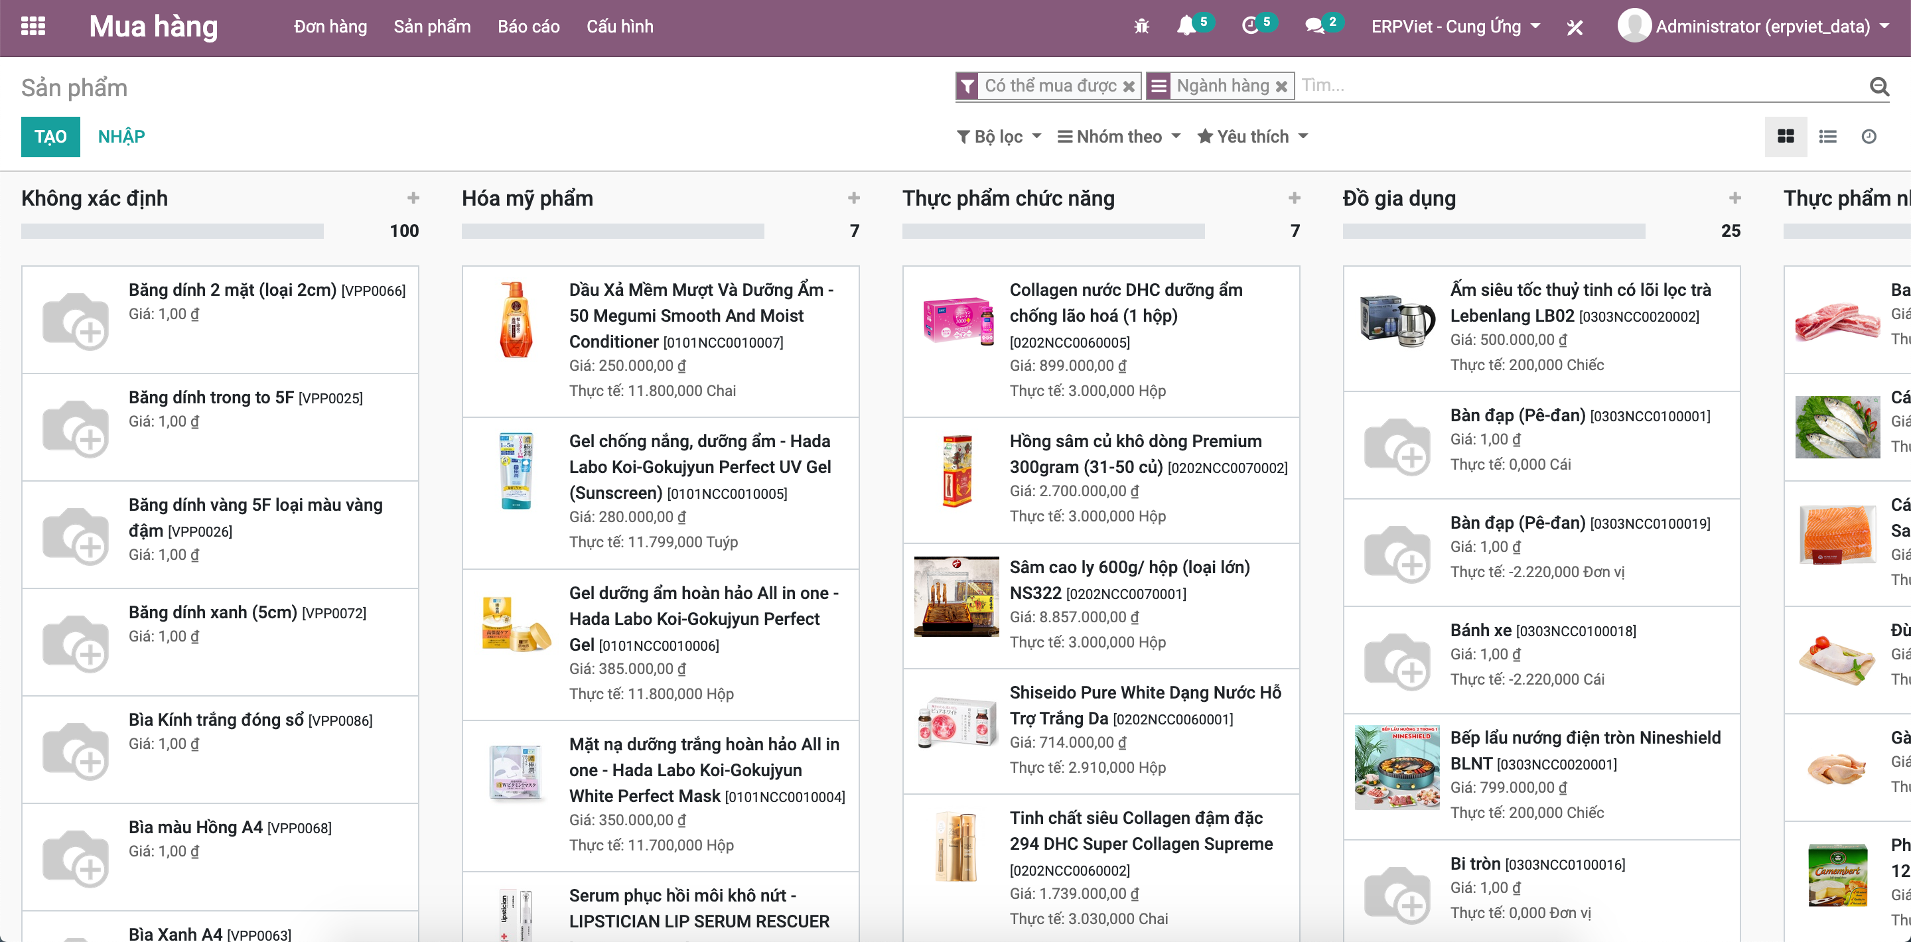Click image placeholder of Bìa màu Hồng A4
This screenshot has height=942, width=1911.
[76, 858]
